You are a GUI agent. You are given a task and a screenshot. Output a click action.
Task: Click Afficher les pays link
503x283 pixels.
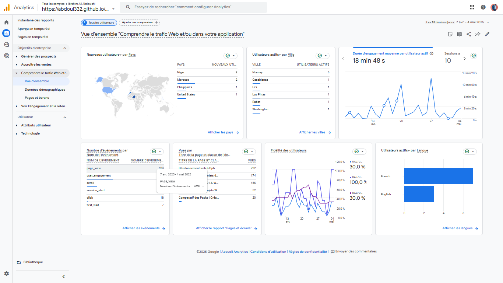(223, 132)
